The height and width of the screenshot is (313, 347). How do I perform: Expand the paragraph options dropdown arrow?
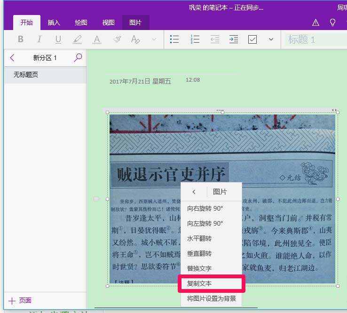[271, 39]
